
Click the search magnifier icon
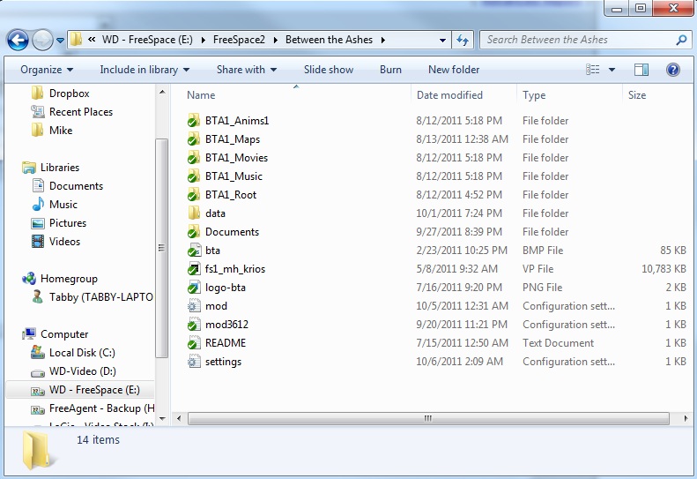pos(681,40)
